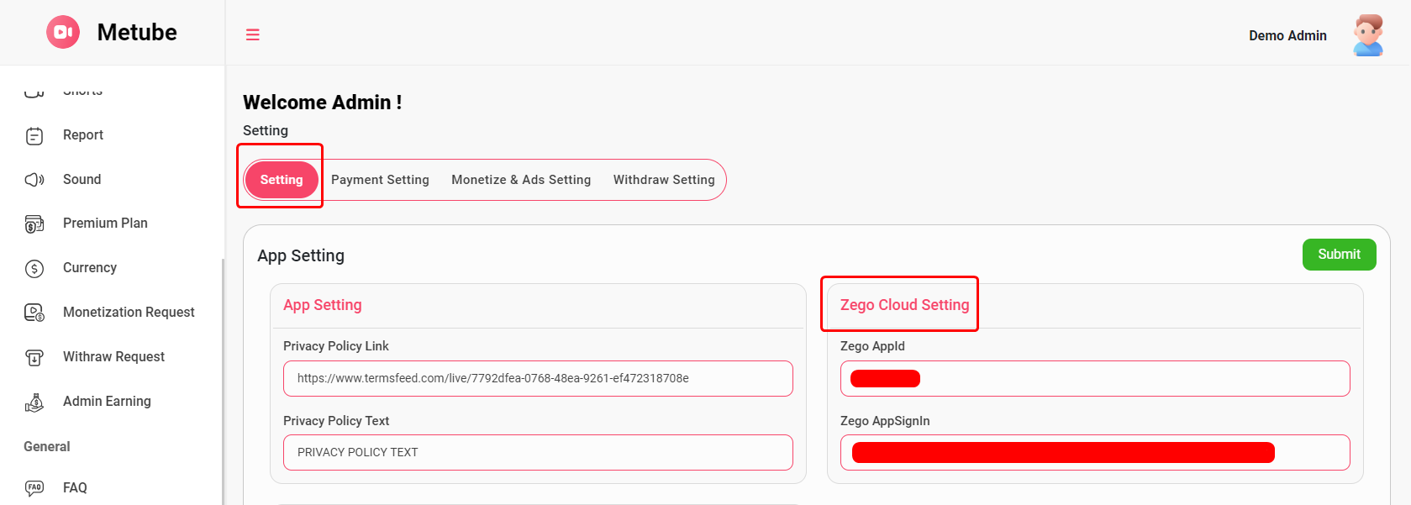The width and height of the screenshot is (1411, 505).
Task: Focus the Privacy Policy Text field
Action: pyautogui.click(x=538, y=452)
